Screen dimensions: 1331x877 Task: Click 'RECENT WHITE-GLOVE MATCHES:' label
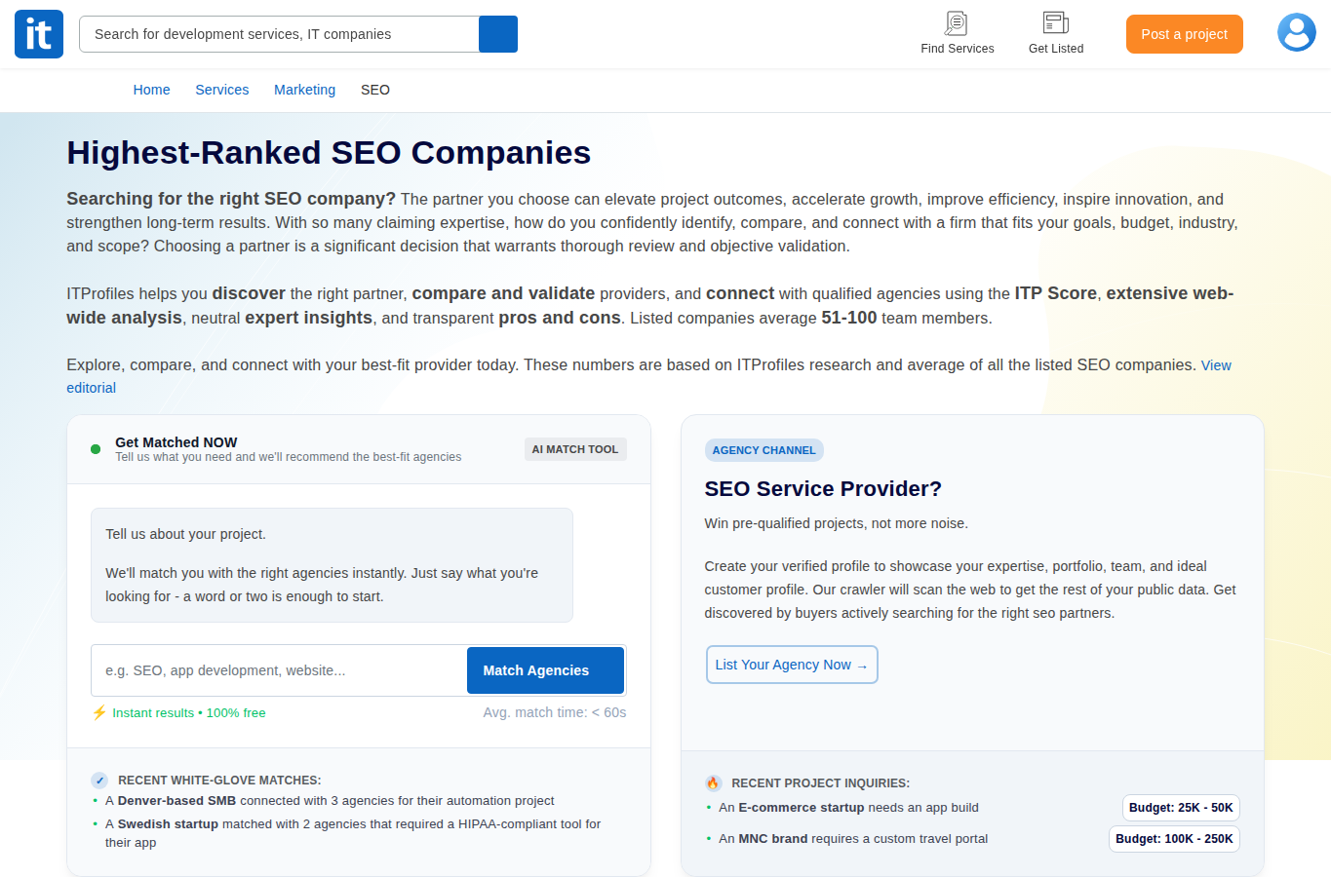tap(219, 781)
